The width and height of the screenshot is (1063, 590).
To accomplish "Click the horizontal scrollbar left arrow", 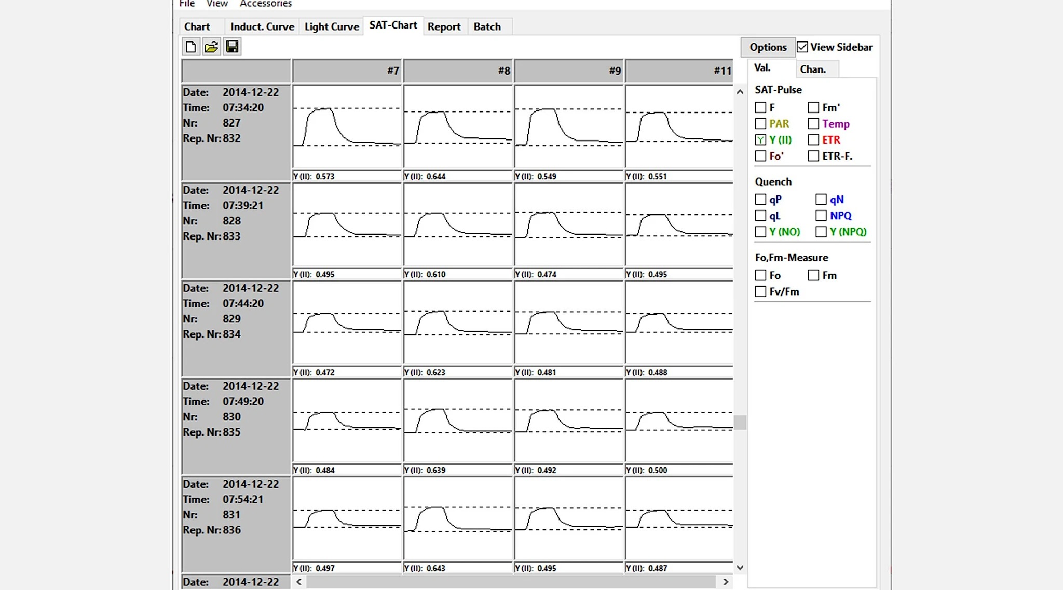I will tap(299, 582).
